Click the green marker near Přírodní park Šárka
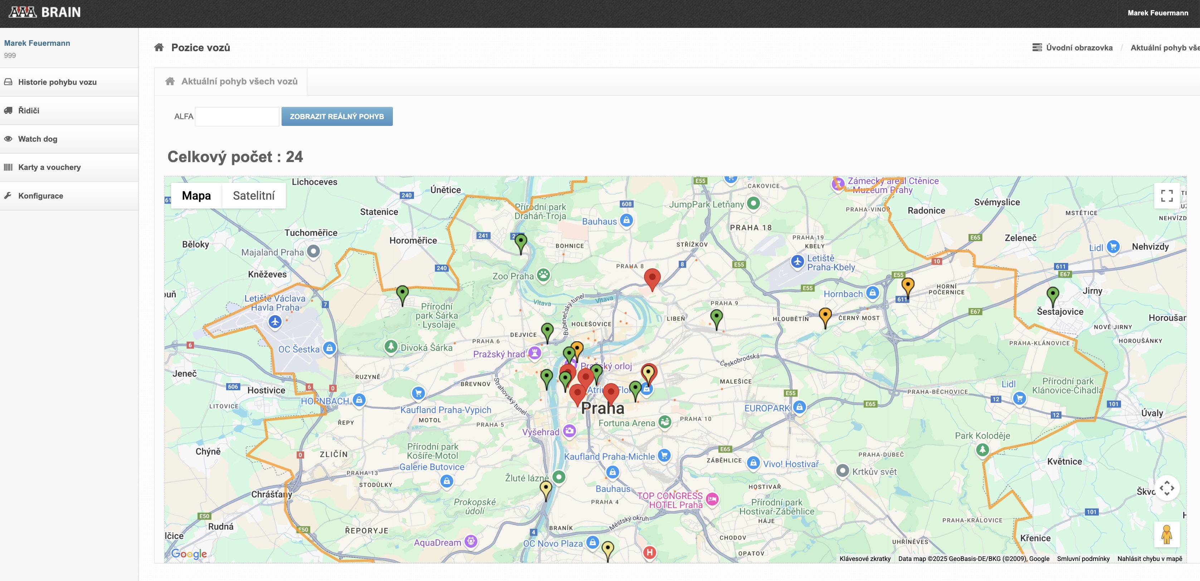 pyautogui.click(x=403, y=296)
